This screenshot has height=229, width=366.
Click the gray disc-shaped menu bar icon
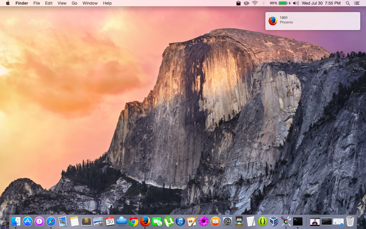pos(246,3)
